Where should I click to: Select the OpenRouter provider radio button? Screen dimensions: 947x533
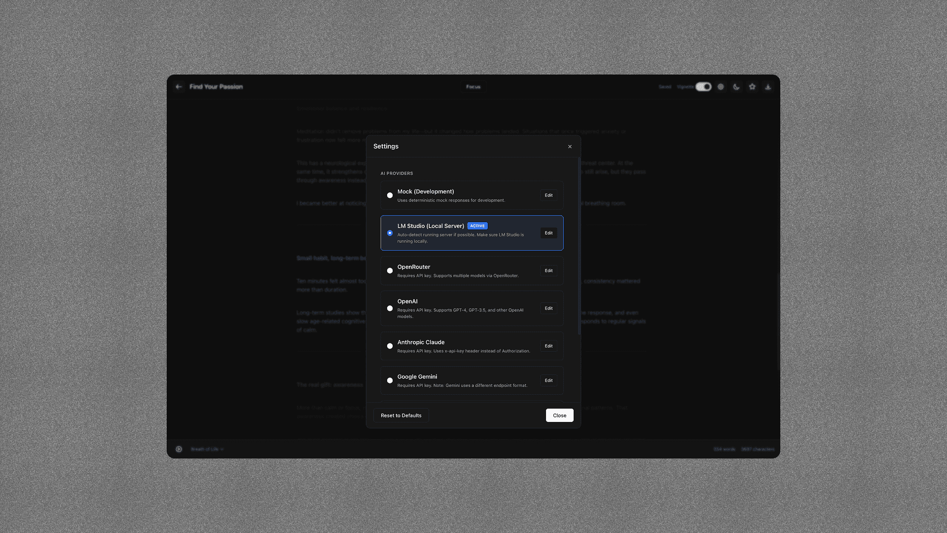click(390, 270)
